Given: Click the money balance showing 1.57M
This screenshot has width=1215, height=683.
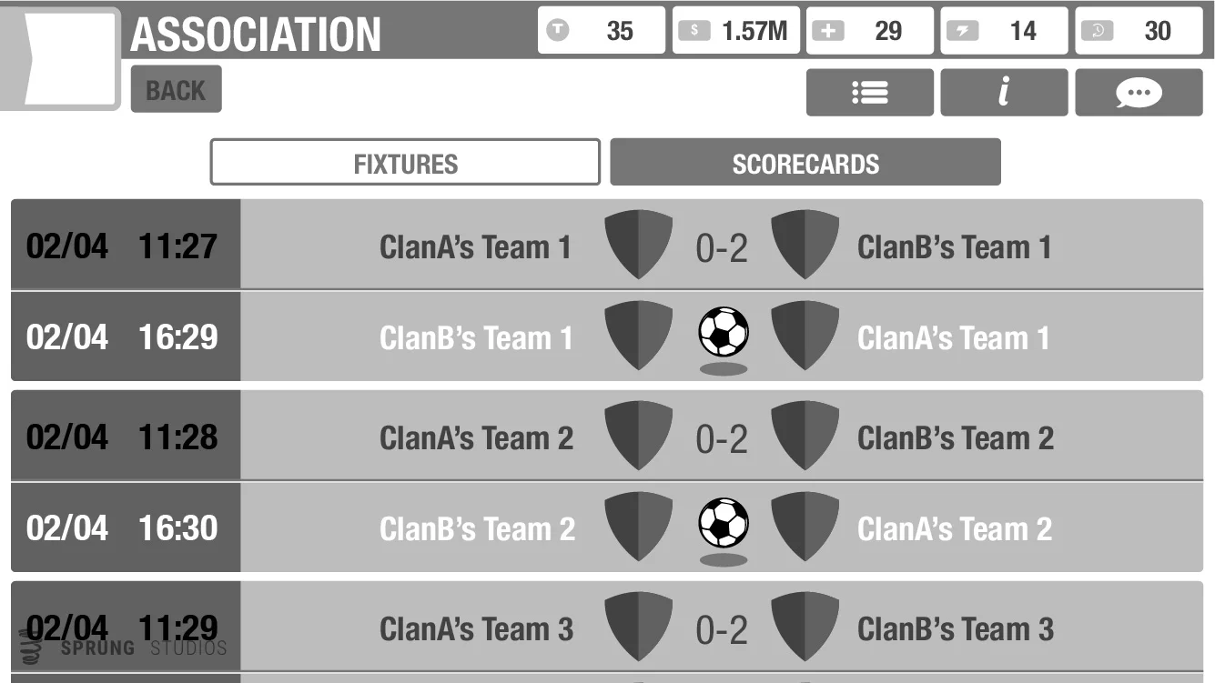Looking at the screenshot, I should click(x=735, y=31).
